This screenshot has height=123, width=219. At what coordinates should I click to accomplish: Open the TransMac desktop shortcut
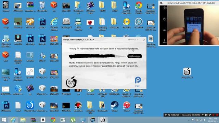18,40
